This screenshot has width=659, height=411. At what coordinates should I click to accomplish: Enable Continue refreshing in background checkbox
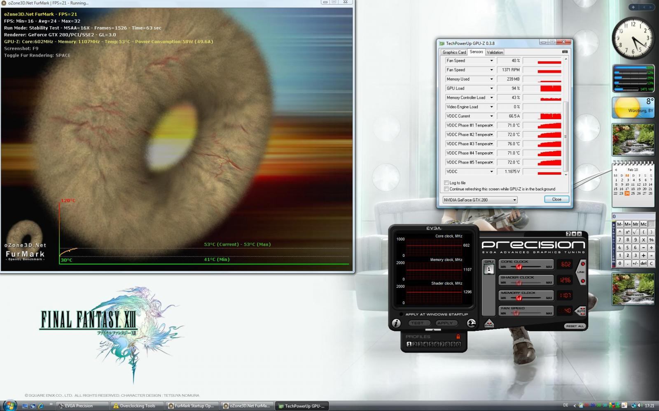(x=446, y=189)
